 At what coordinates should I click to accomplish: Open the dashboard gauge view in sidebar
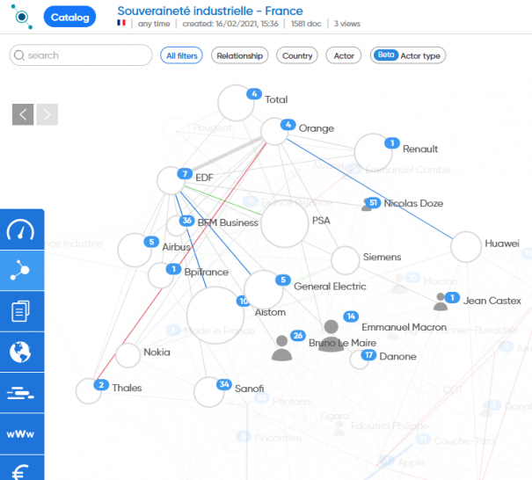click(22, 229)
